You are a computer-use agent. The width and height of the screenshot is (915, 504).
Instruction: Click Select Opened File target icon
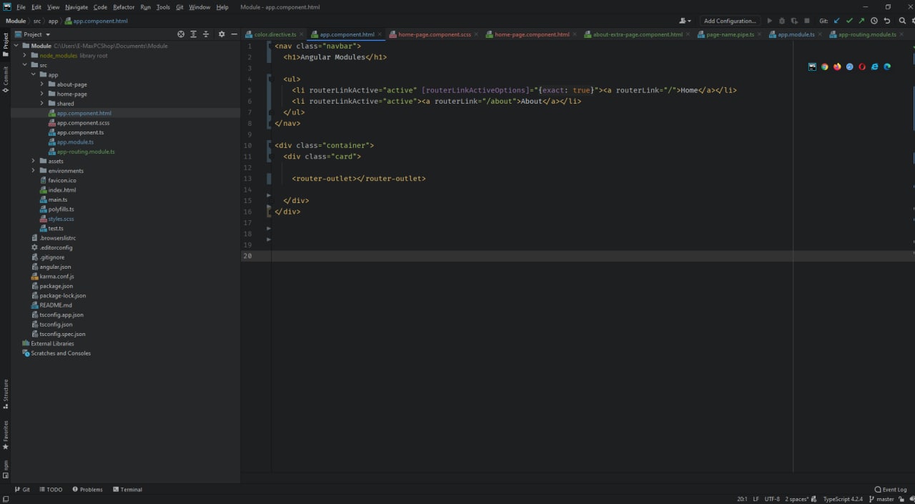(x=181, y=34)
